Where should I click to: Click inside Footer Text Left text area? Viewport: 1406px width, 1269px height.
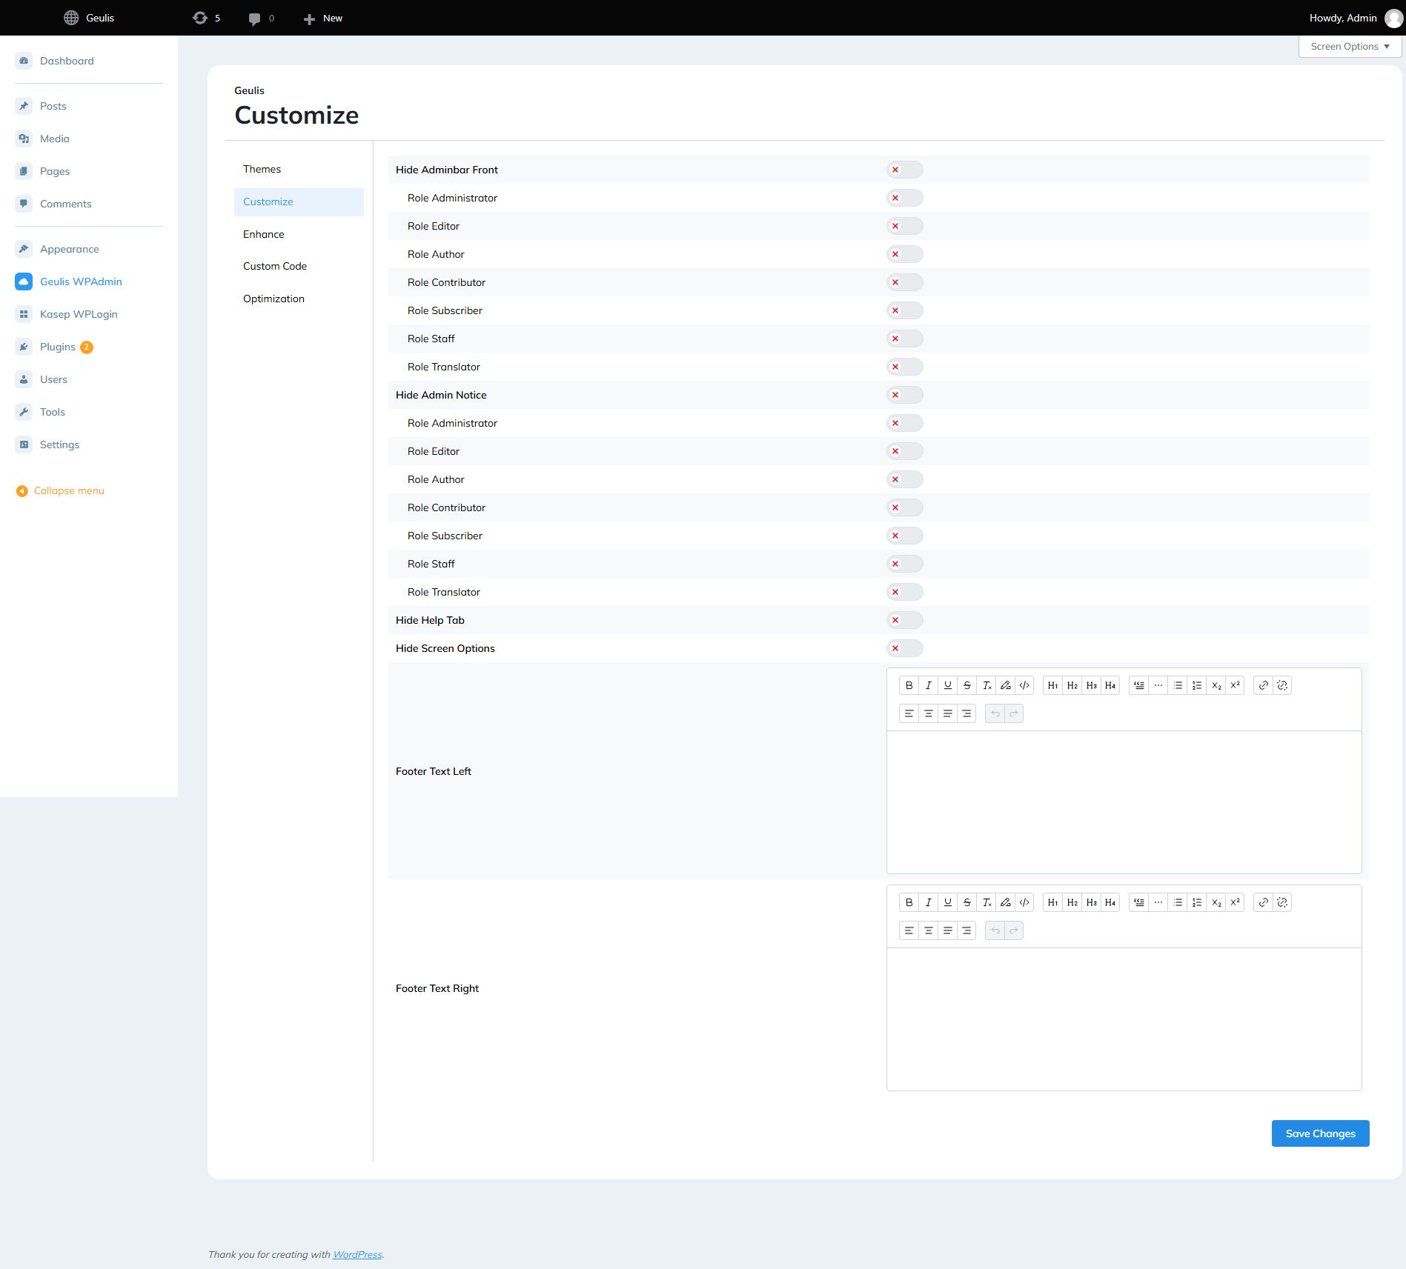(x=1124, y=802)
